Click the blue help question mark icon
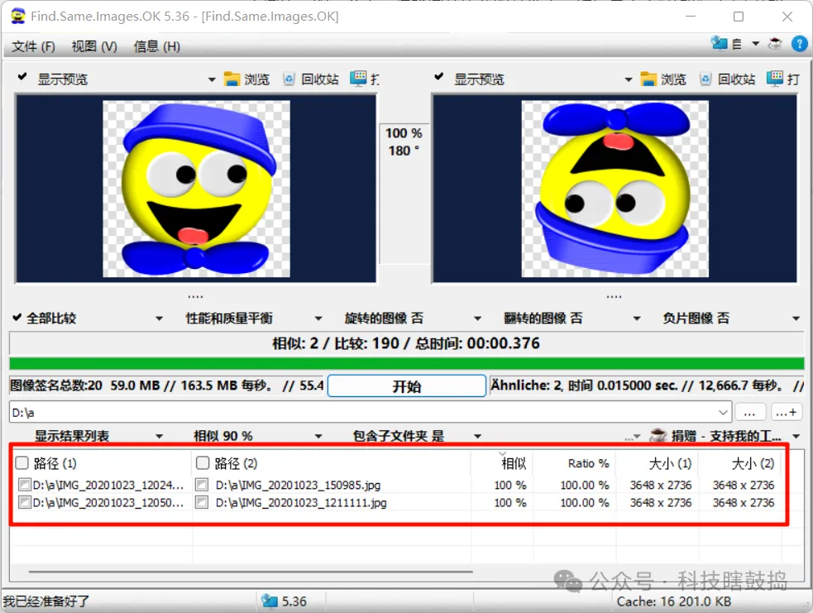This screenshot has height=613, width=813. coord(799,44)
